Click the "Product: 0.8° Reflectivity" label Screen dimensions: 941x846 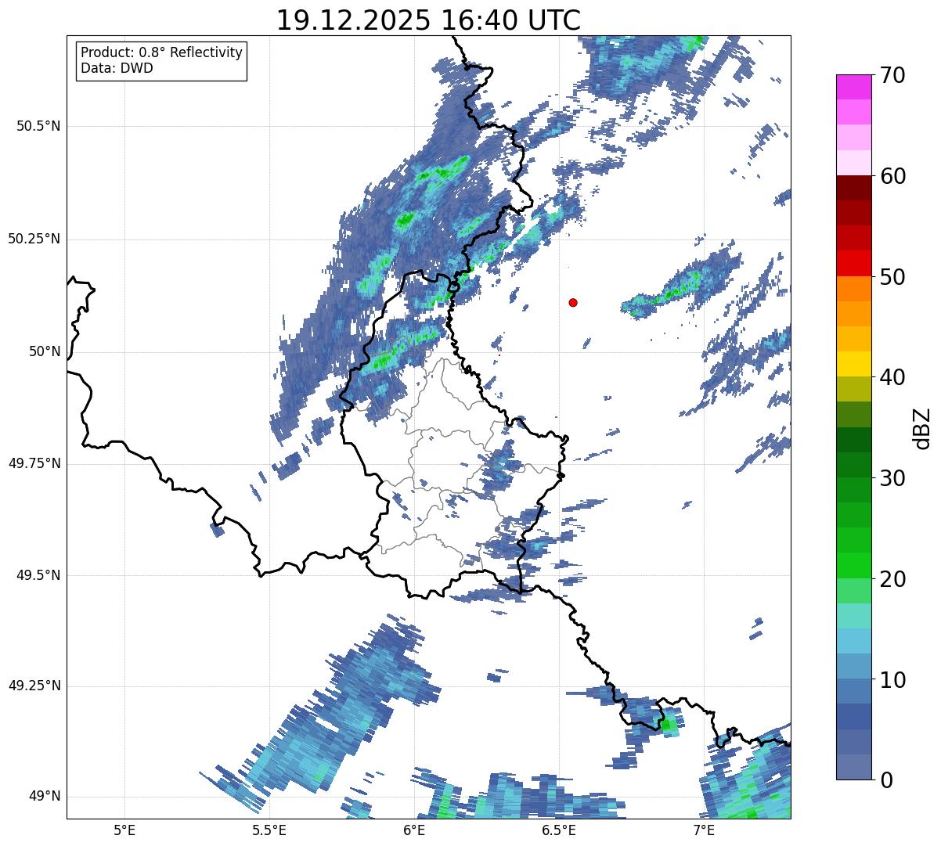click(x=162, y=52)
